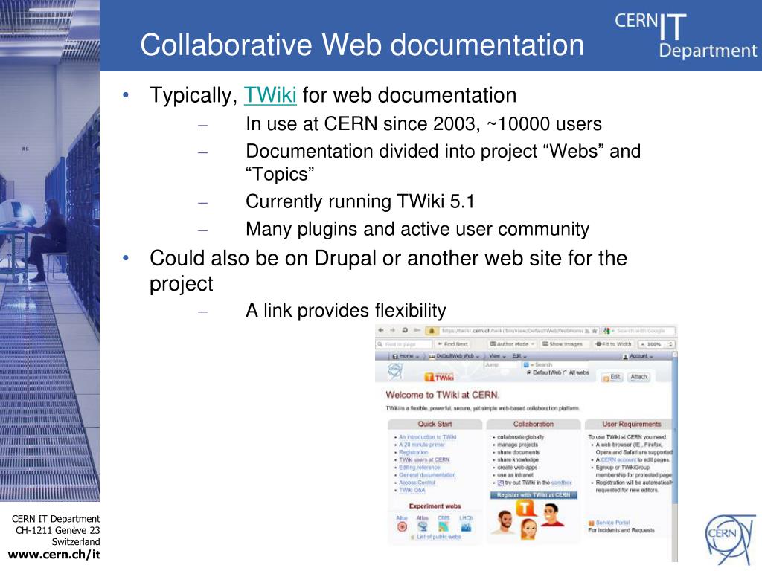The width and height of the screenshot is (762, 571).
Task: Click the browser Reload icon
Action: [x=405, y=330]
